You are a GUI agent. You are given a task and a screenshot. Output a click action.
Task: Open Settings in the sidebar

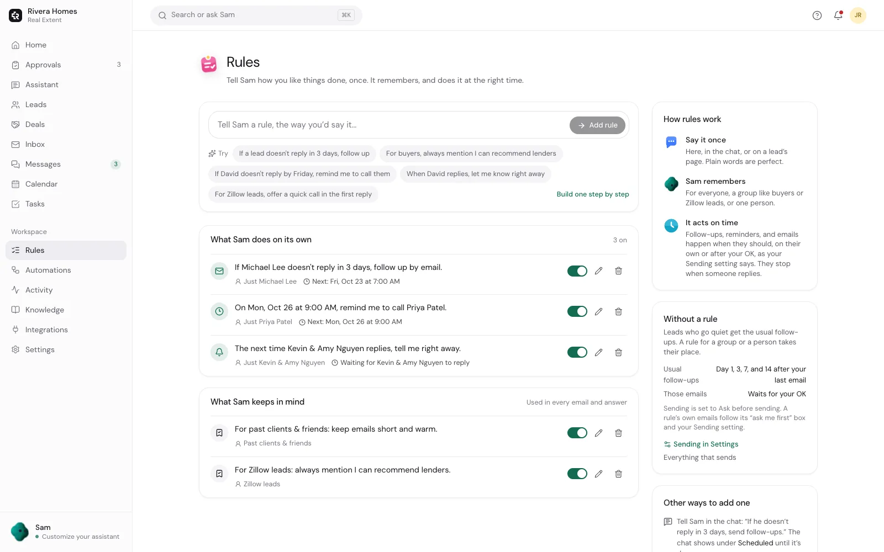66,350
